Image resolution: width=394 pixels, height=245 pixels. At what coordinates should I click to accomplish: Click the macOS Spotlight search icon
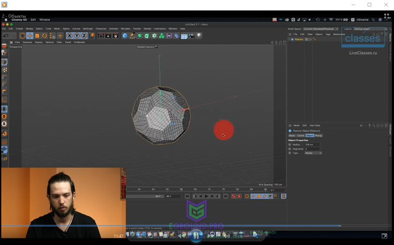(x=374, y=20)
